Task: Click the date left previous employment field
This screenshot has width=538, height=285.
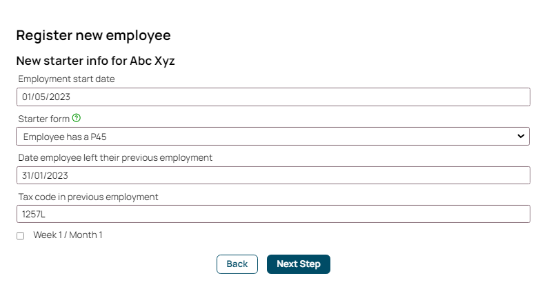Action: [273, 175]
